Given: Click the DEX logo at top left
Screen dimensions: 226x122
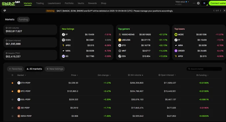Looking at the screenshot, I should pos(11,3).
